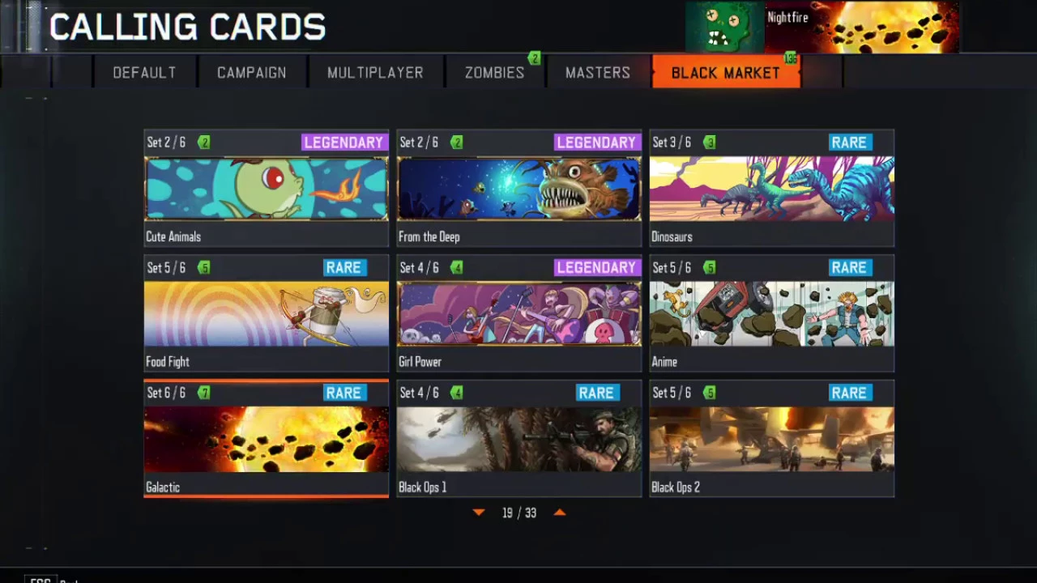
Task: Click the green badge on Zombies tab
Action: pyautogui.click(x=534, y=58)
